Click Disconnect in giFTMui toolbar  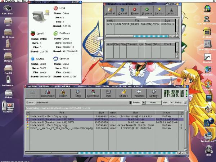pos(48,94)
